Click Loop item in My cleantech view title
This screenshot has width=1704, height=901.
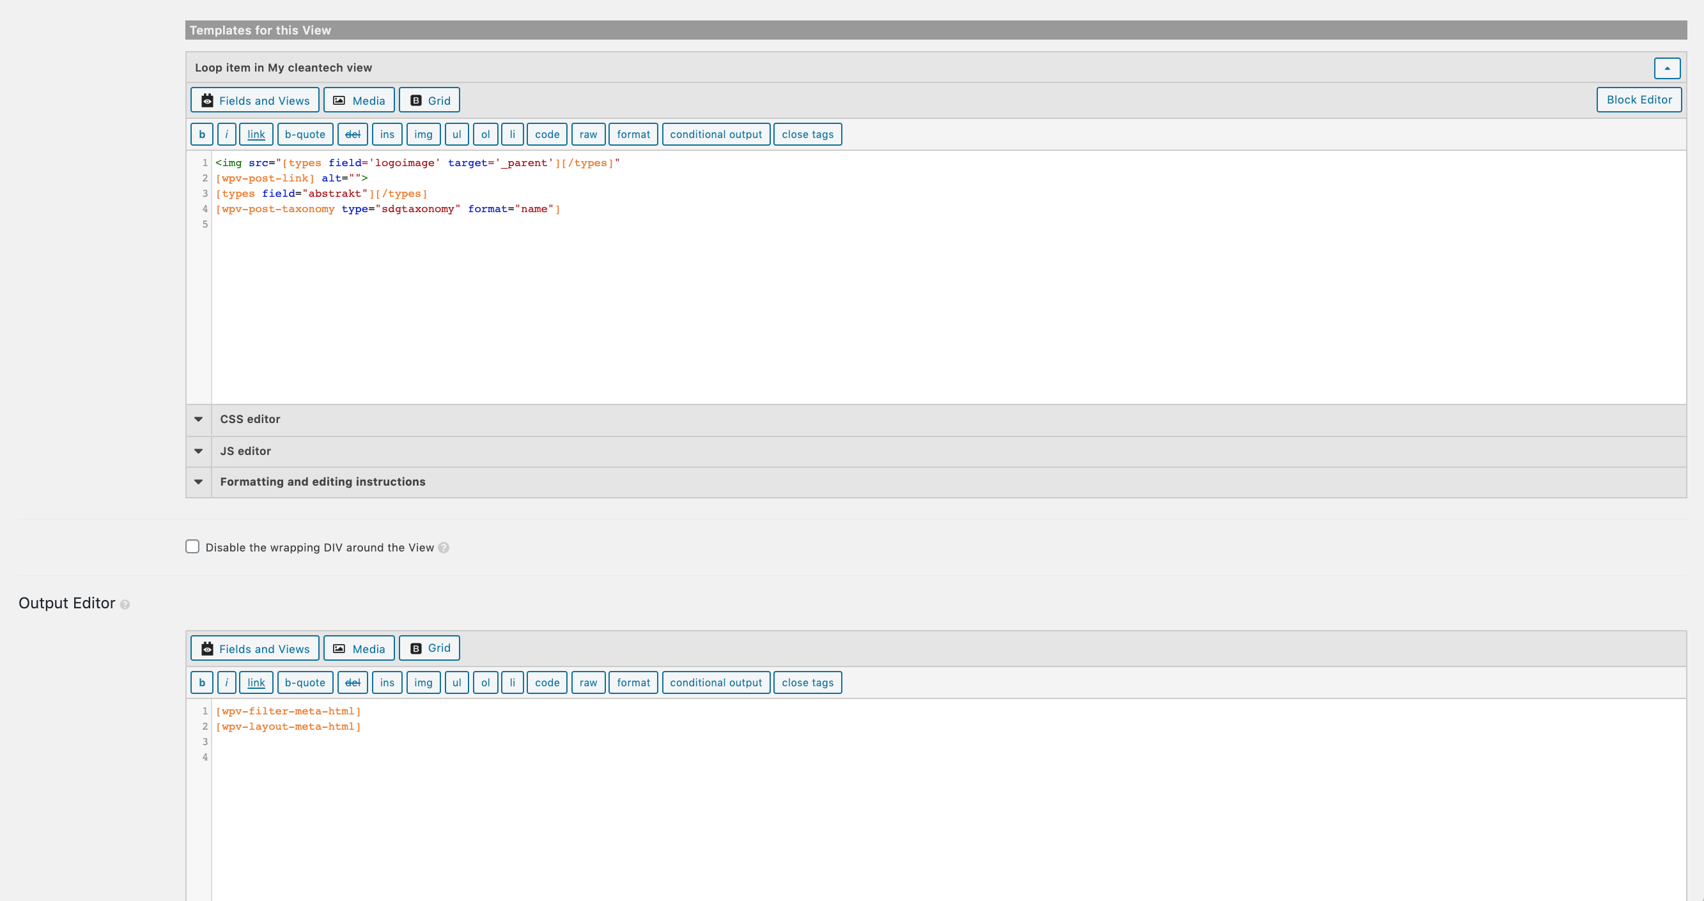tap(283, 68)
